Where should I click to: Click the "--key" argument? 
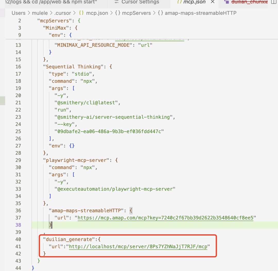(x=65, y=124)
